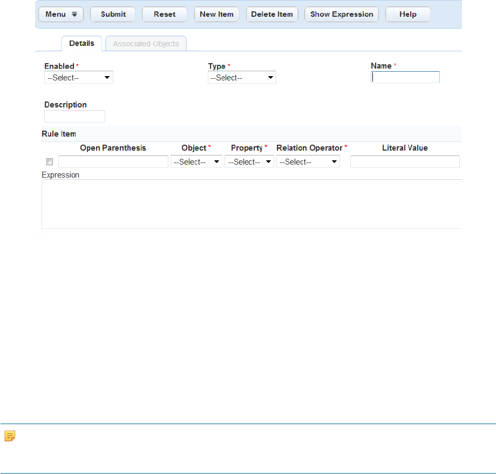Screen dimensions: 496x474
Task: Click Show Expression button
Action: coord(342,15)
